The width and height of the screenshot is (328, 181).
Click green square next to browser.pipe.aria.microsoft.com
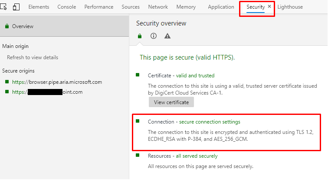(7, 82)
